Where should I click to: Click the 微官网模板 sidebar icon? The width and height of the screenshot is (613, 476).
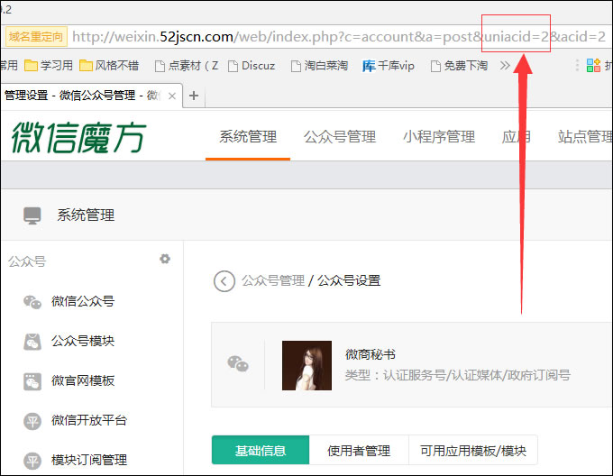coord(33,380)
